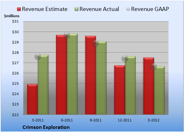Click the green Revenue Actual legend swatch
184x132 pixels.
point(76,9)
